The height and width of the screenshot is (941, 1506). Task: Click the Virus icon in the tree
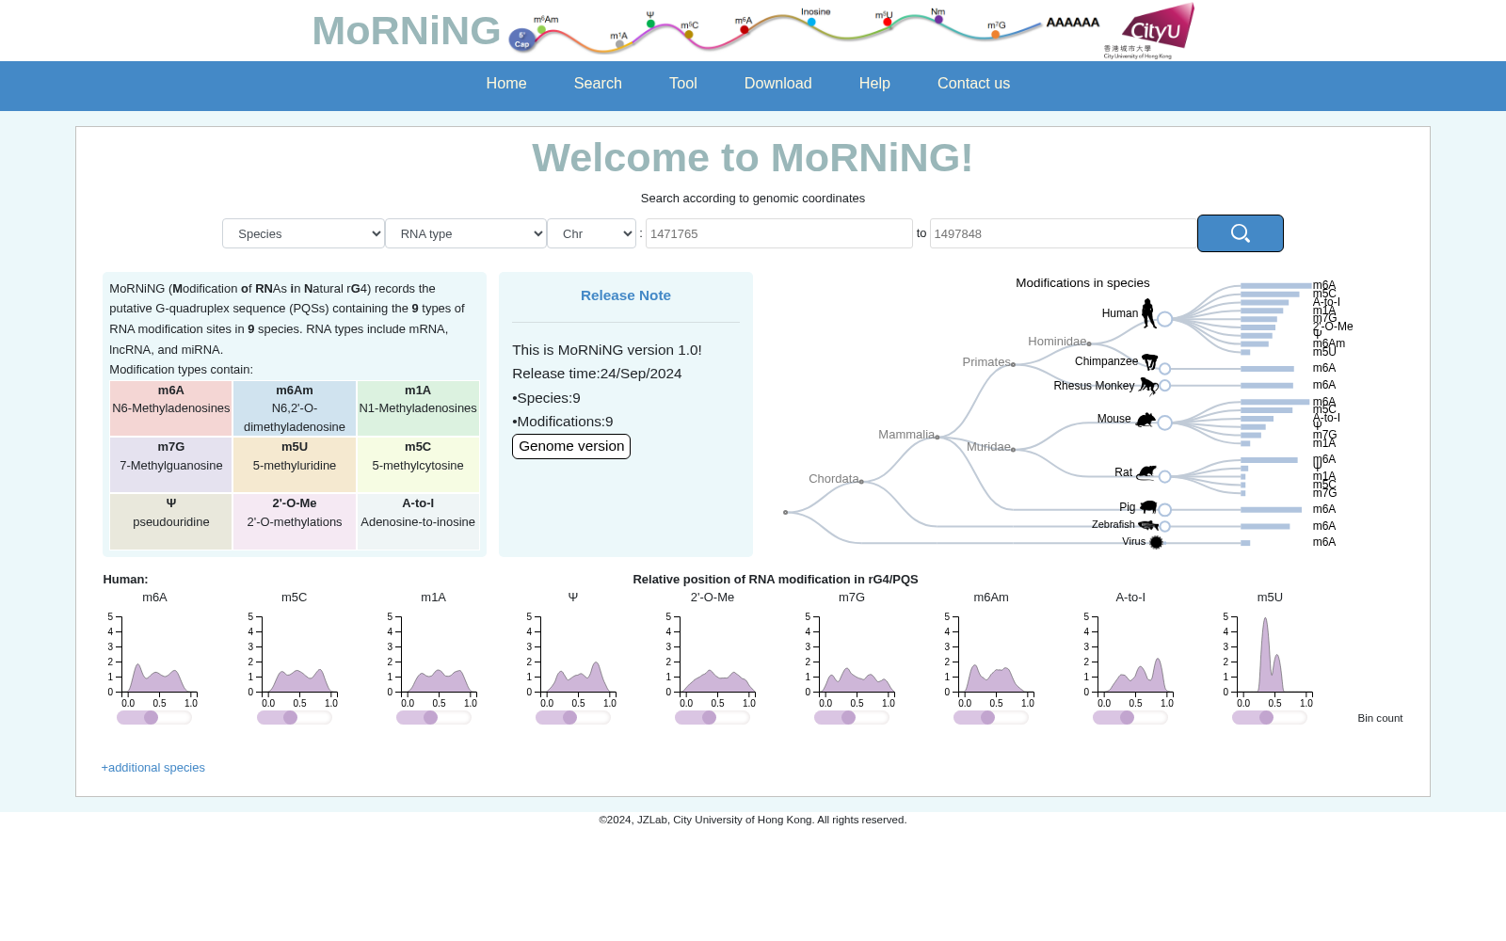1156,542
